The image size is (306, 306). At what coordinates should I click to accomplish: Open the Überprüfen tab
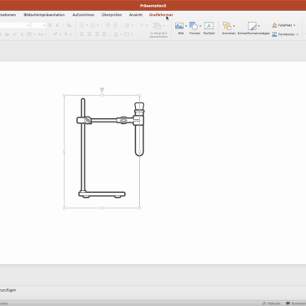click(x=112, y=15)
